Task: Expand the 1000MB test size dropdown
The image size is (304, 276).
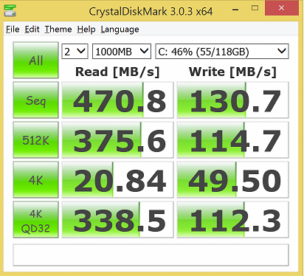Action: (122, 52)
